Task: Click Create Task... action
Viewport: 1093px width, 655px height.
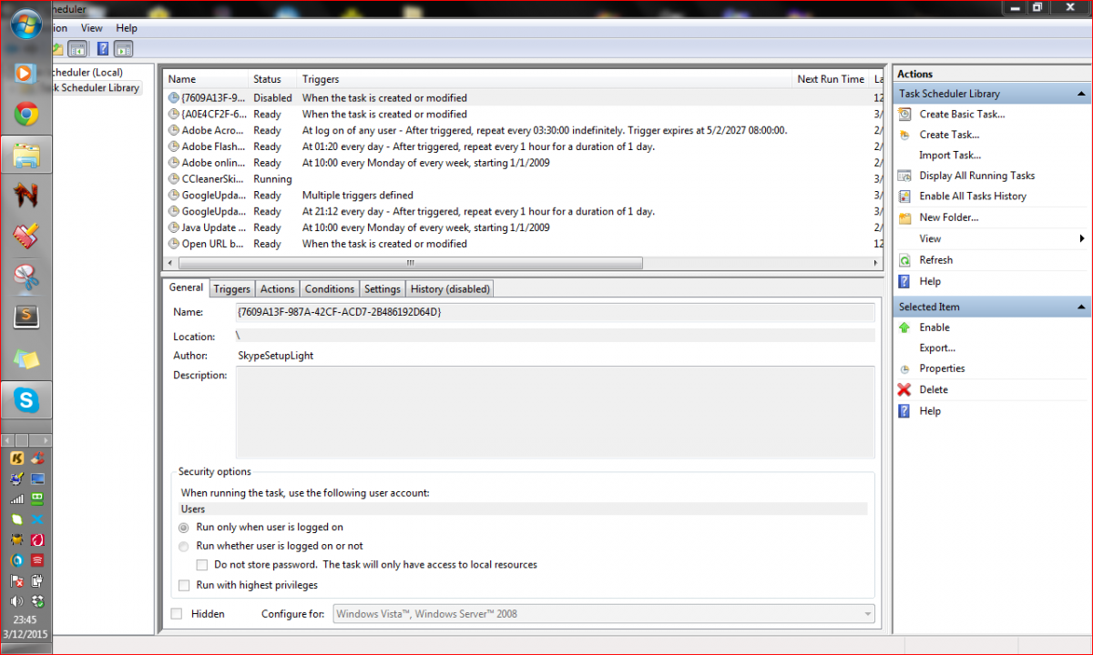Action: 949,135
